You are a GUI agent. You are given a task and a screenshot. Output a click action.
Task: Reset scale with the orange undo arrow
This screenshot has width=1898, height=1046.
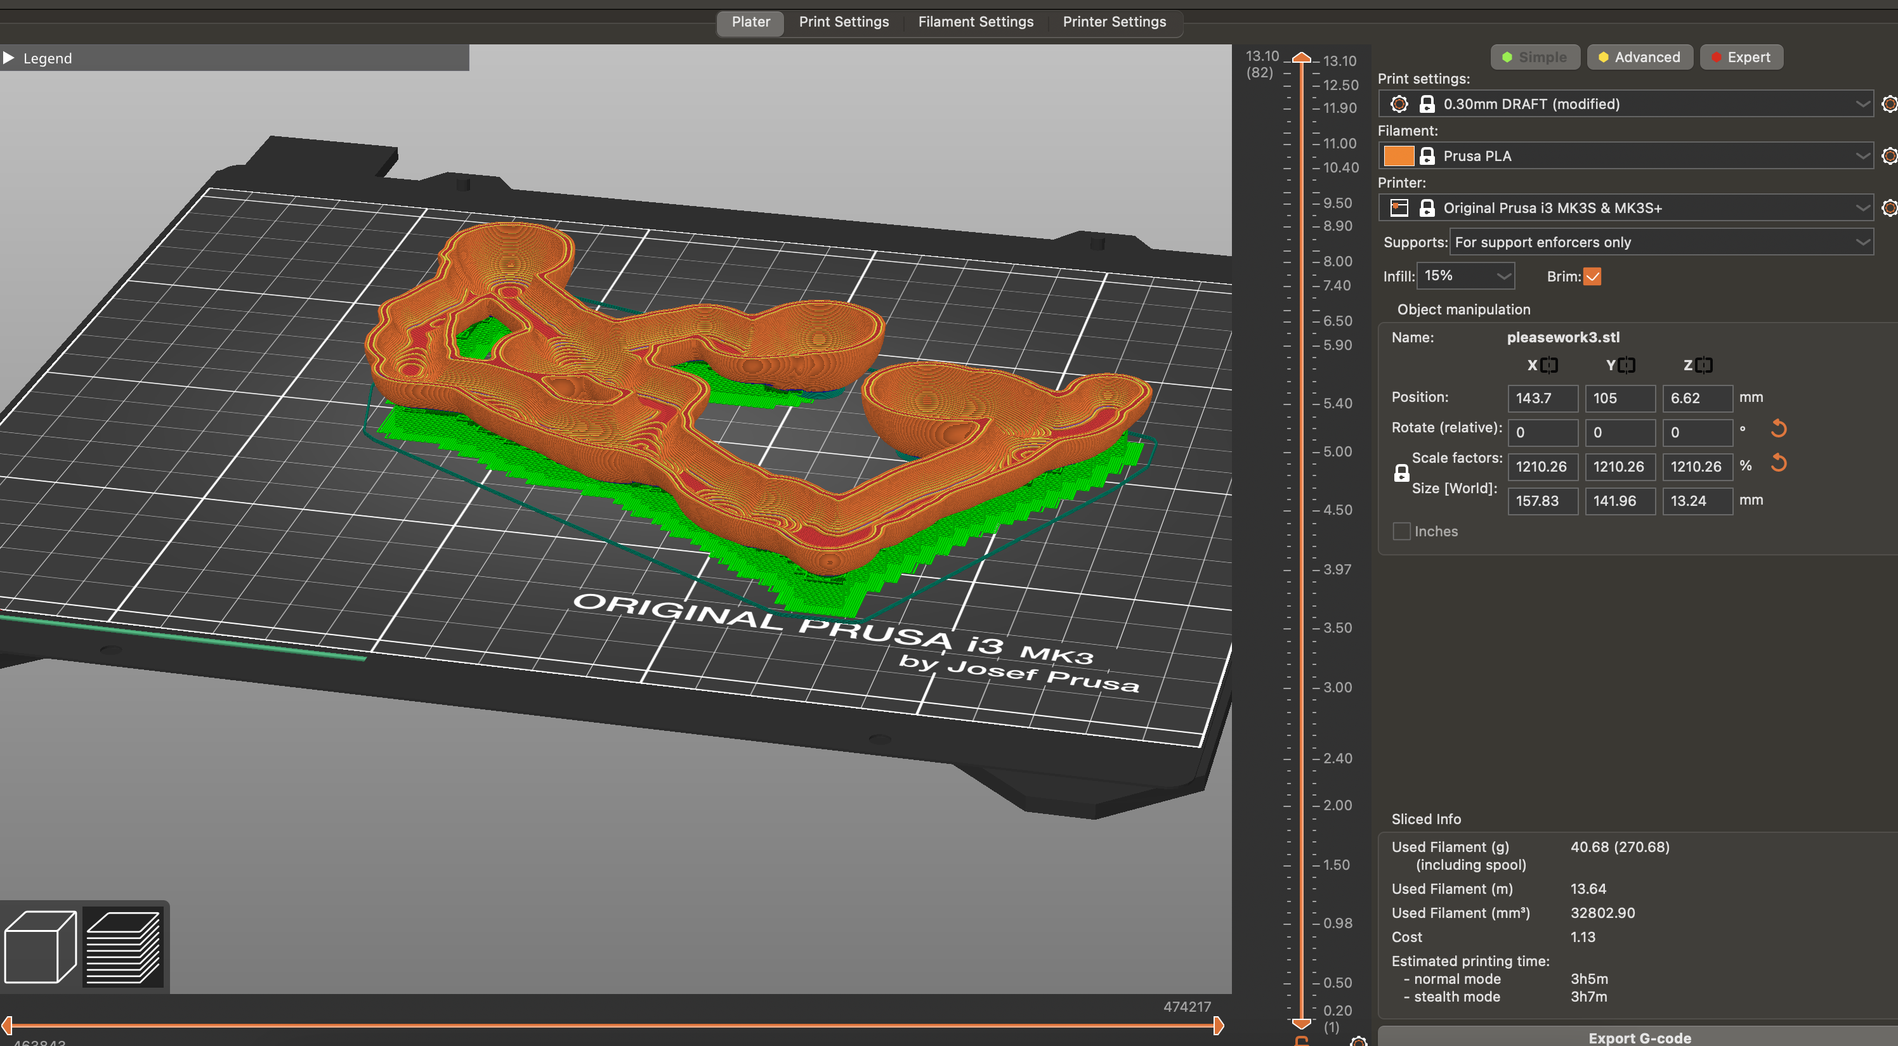click(x=1778, y=463)
